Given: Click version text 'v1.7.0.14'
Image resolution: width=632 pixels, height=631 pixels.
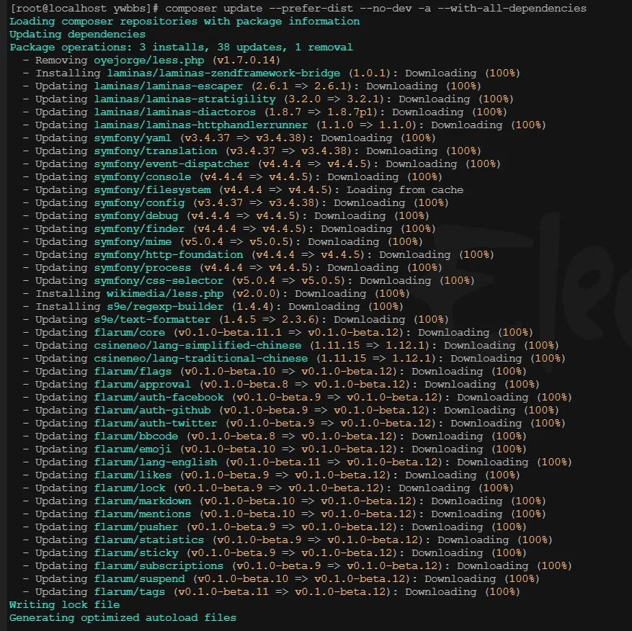Looking at the screenshot, I should tap(246, 60).
